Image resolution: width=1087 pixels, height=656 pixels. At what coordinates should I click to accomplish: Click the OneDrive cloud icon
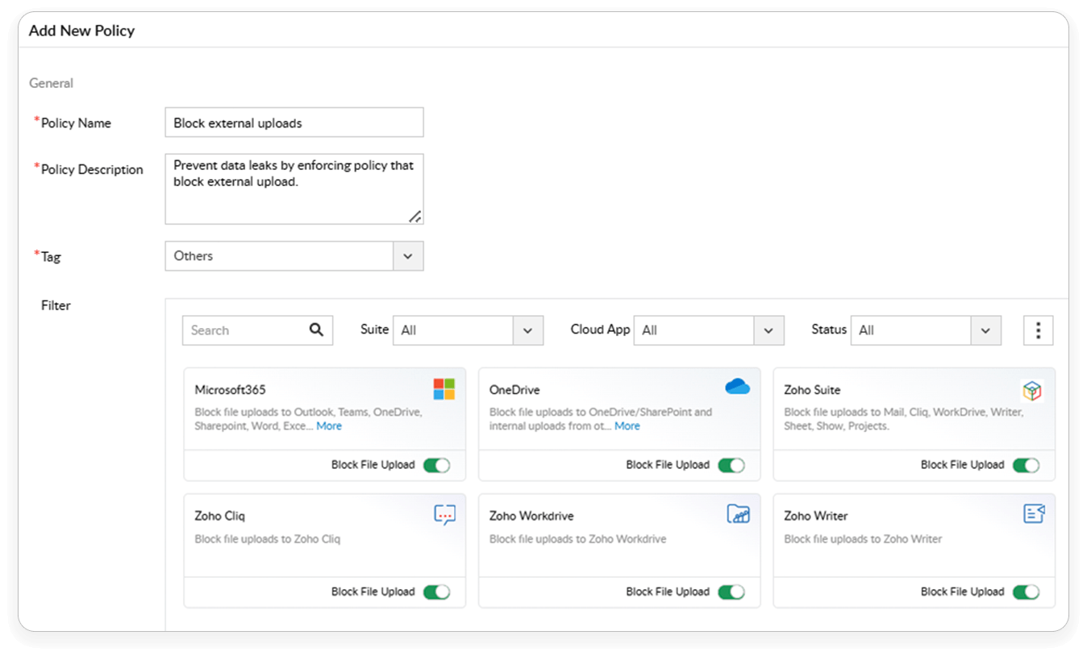click(738, 387)
